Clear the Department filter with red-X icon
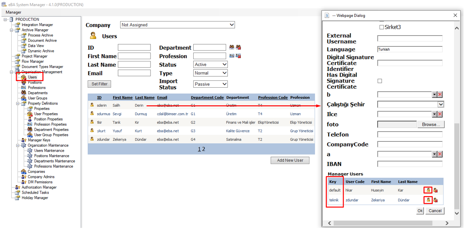 pos(238,47)
